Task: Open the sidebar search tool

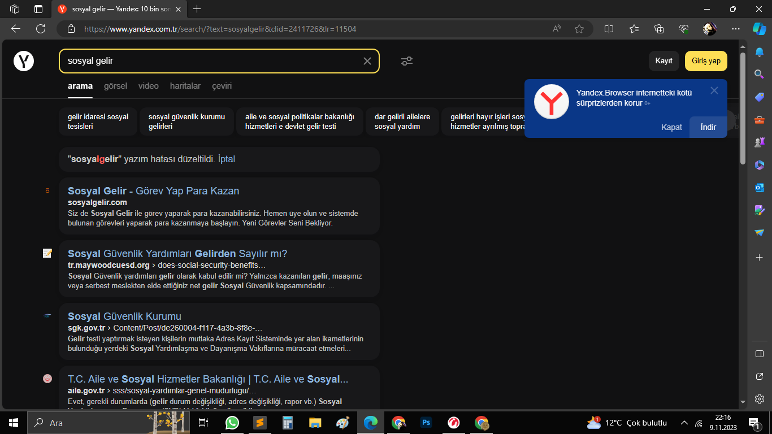Action: coord(760,74)
